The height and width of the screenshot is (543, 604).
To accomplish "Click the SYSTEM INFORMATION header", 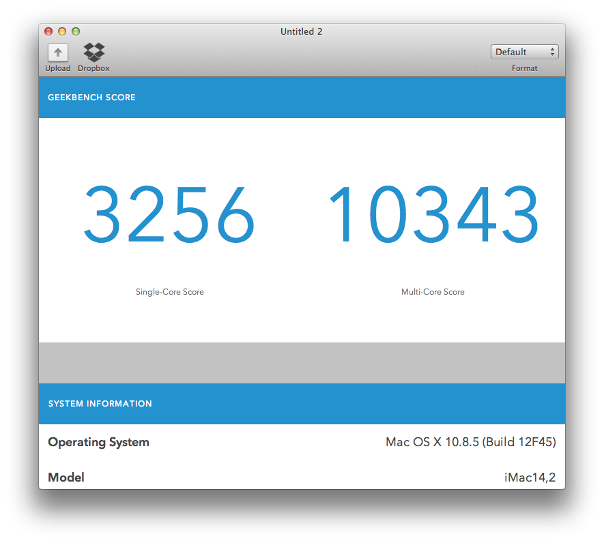I will pos(100,404).
